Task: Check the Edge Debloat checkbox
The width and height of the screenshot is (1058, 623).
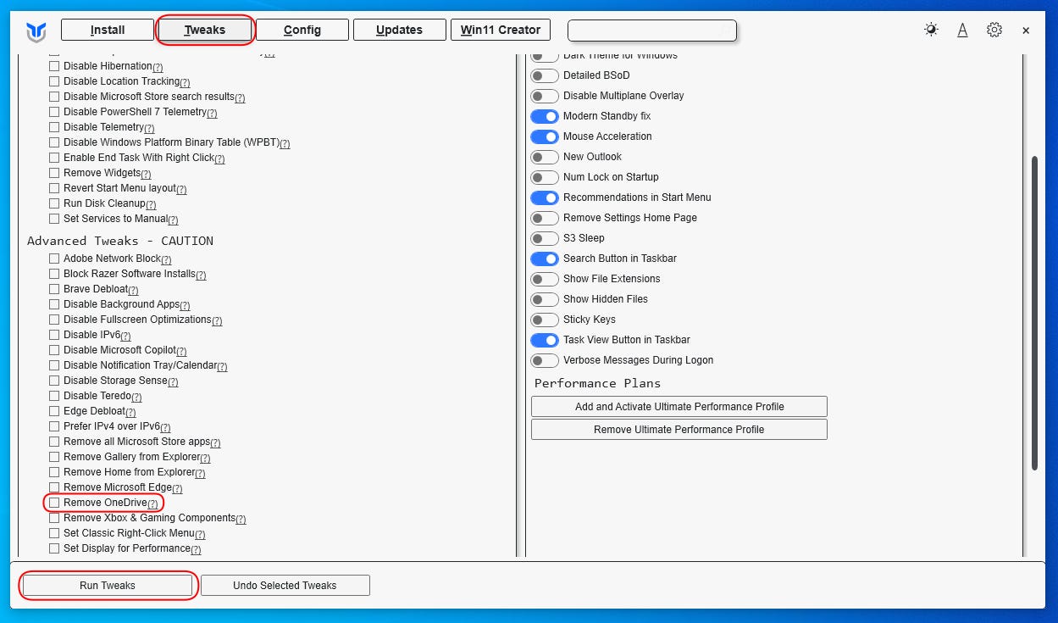Action: coord(54,411)
